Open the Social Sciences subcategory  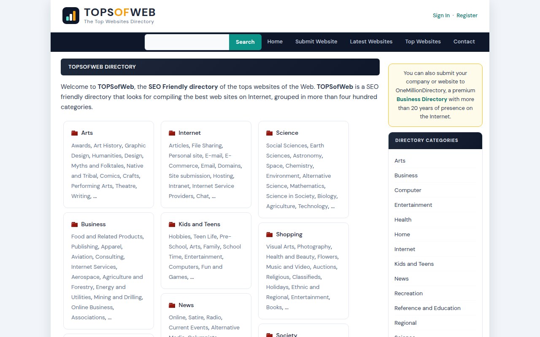(286, 146)
